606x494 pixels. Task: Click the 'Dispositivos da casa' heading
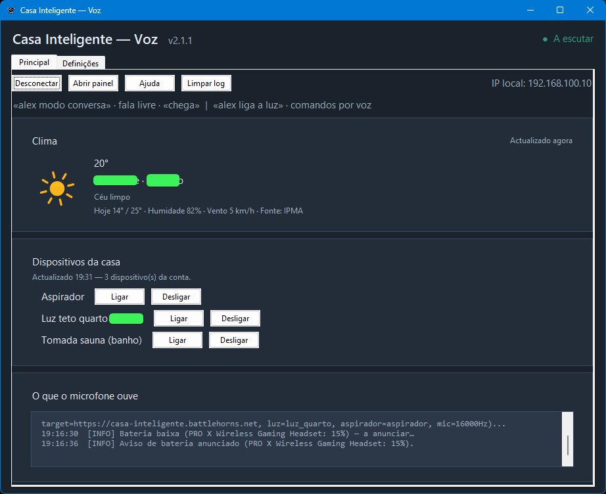(x=76, y=262)
